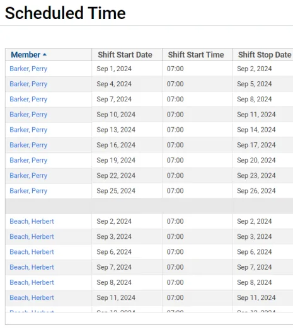
Task: Open Beach, Herbert link for Sep 11 shift
Action: point(32,297)
